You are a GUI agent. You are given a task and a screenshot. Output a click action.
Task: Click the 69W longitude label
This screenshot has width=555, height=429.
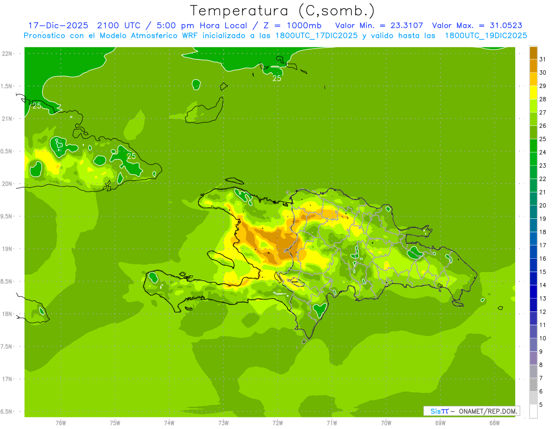pyautogui.click(x=440, y=423)
